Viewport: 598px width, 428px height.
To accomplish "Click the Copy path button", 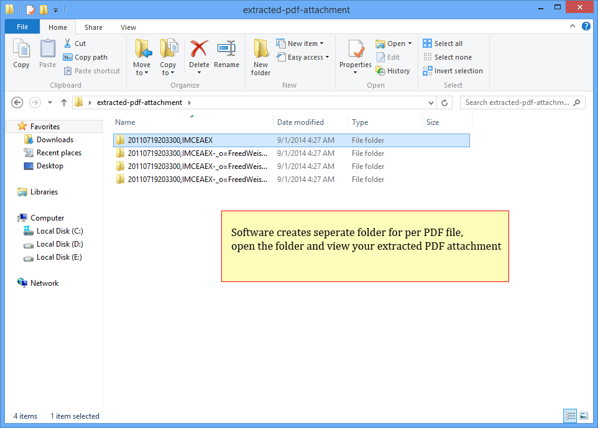I will (85, 57).
